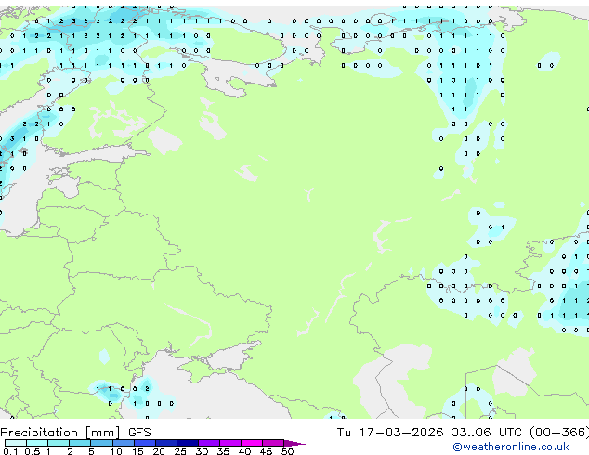Click the 10–15 mm legend color swatch
The image size is (589, 455).
pos(123,443)
